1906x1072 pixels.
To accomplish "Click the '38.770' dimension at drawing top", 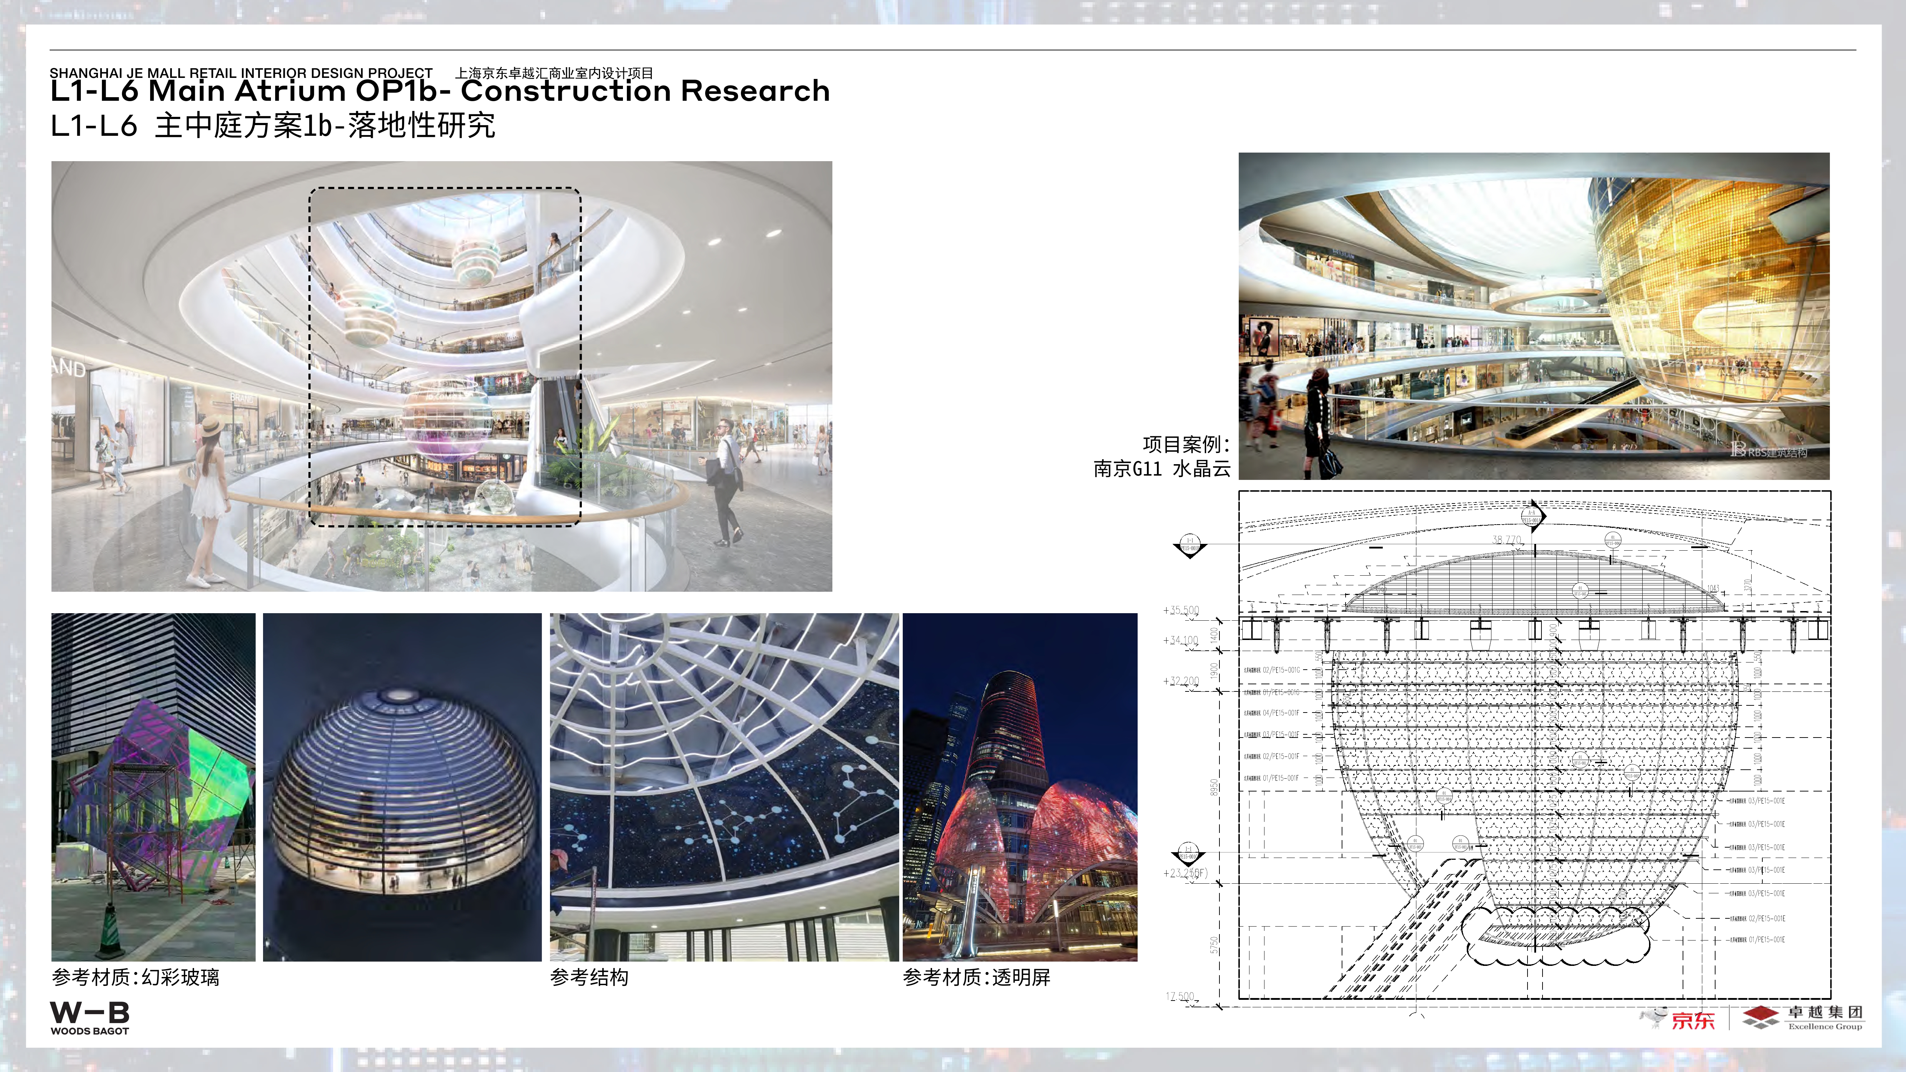I will 1506,540.
